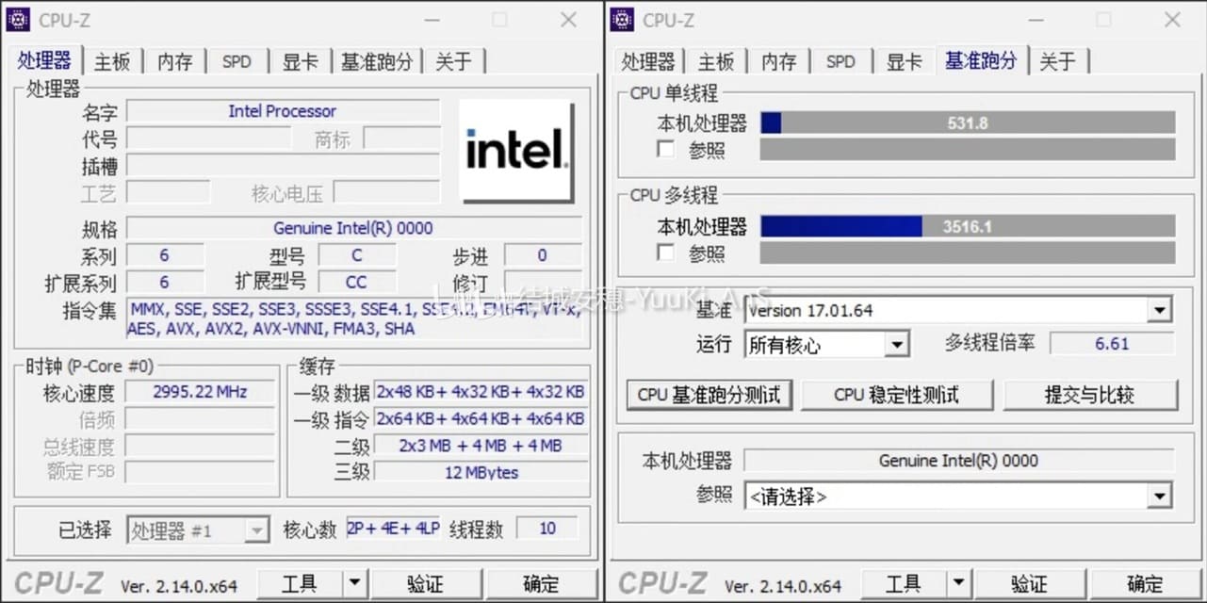1207x603 pixels.
Task: Click the CPU-Z logo in right status bar
Action: tap(662, 582)
